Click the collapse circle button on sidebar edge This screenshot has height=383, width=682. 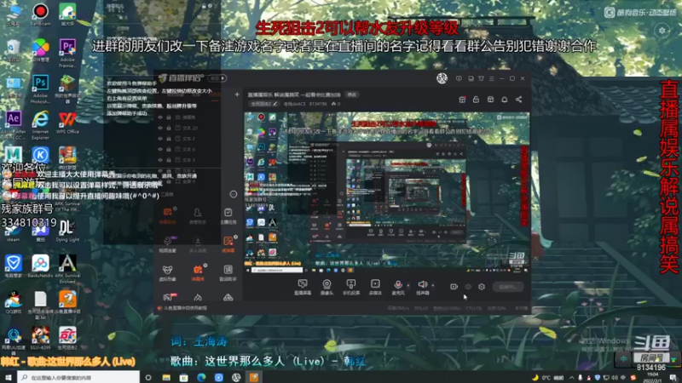pyautogui.click(x=234, y=194)
